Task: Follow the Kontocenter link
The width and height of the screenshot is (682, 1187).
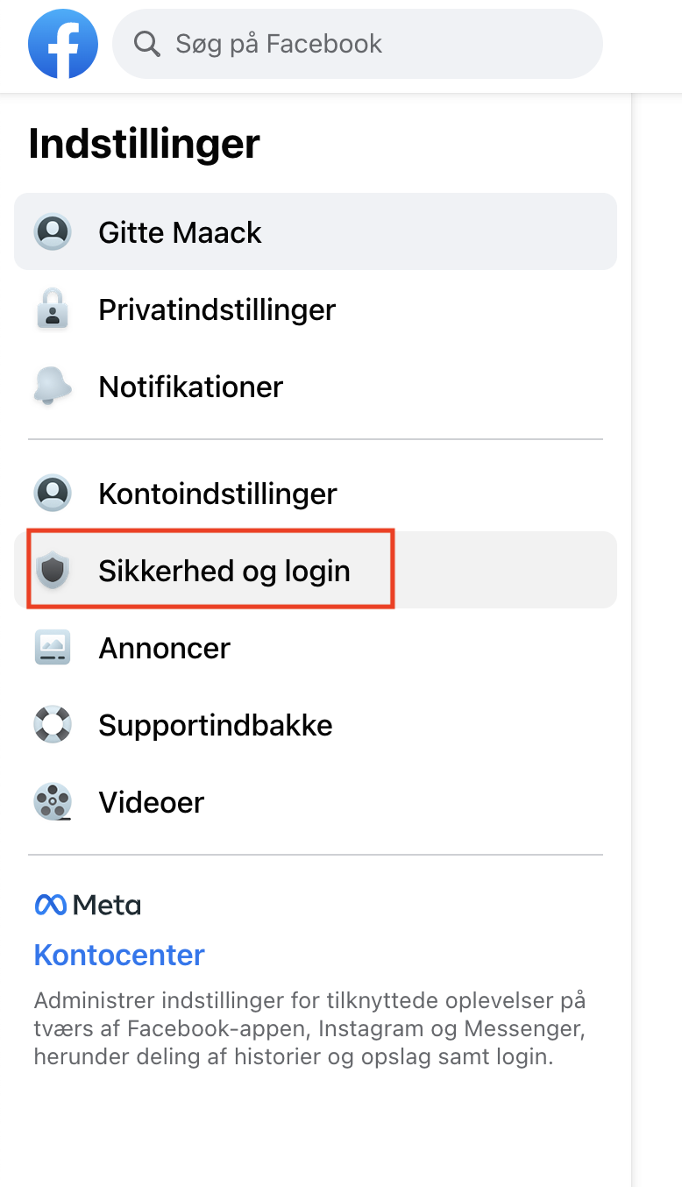Action: (119, 955)
